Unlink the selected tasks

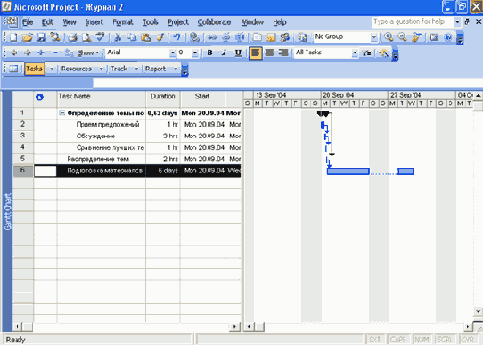(226, 37)
